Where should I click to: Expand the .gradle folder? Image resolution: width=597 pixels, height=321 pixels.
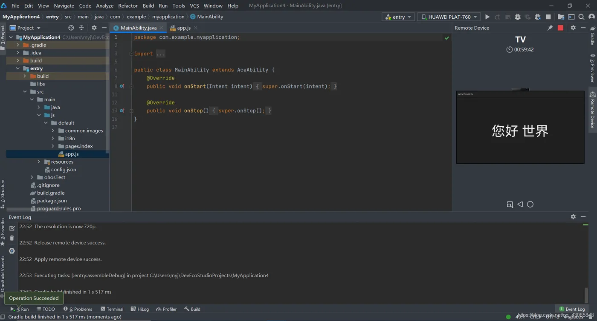[18, 45]
